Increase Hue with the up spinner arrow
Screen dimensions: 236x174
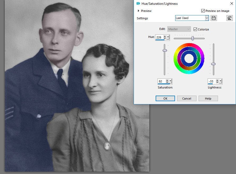pos(164,36)
